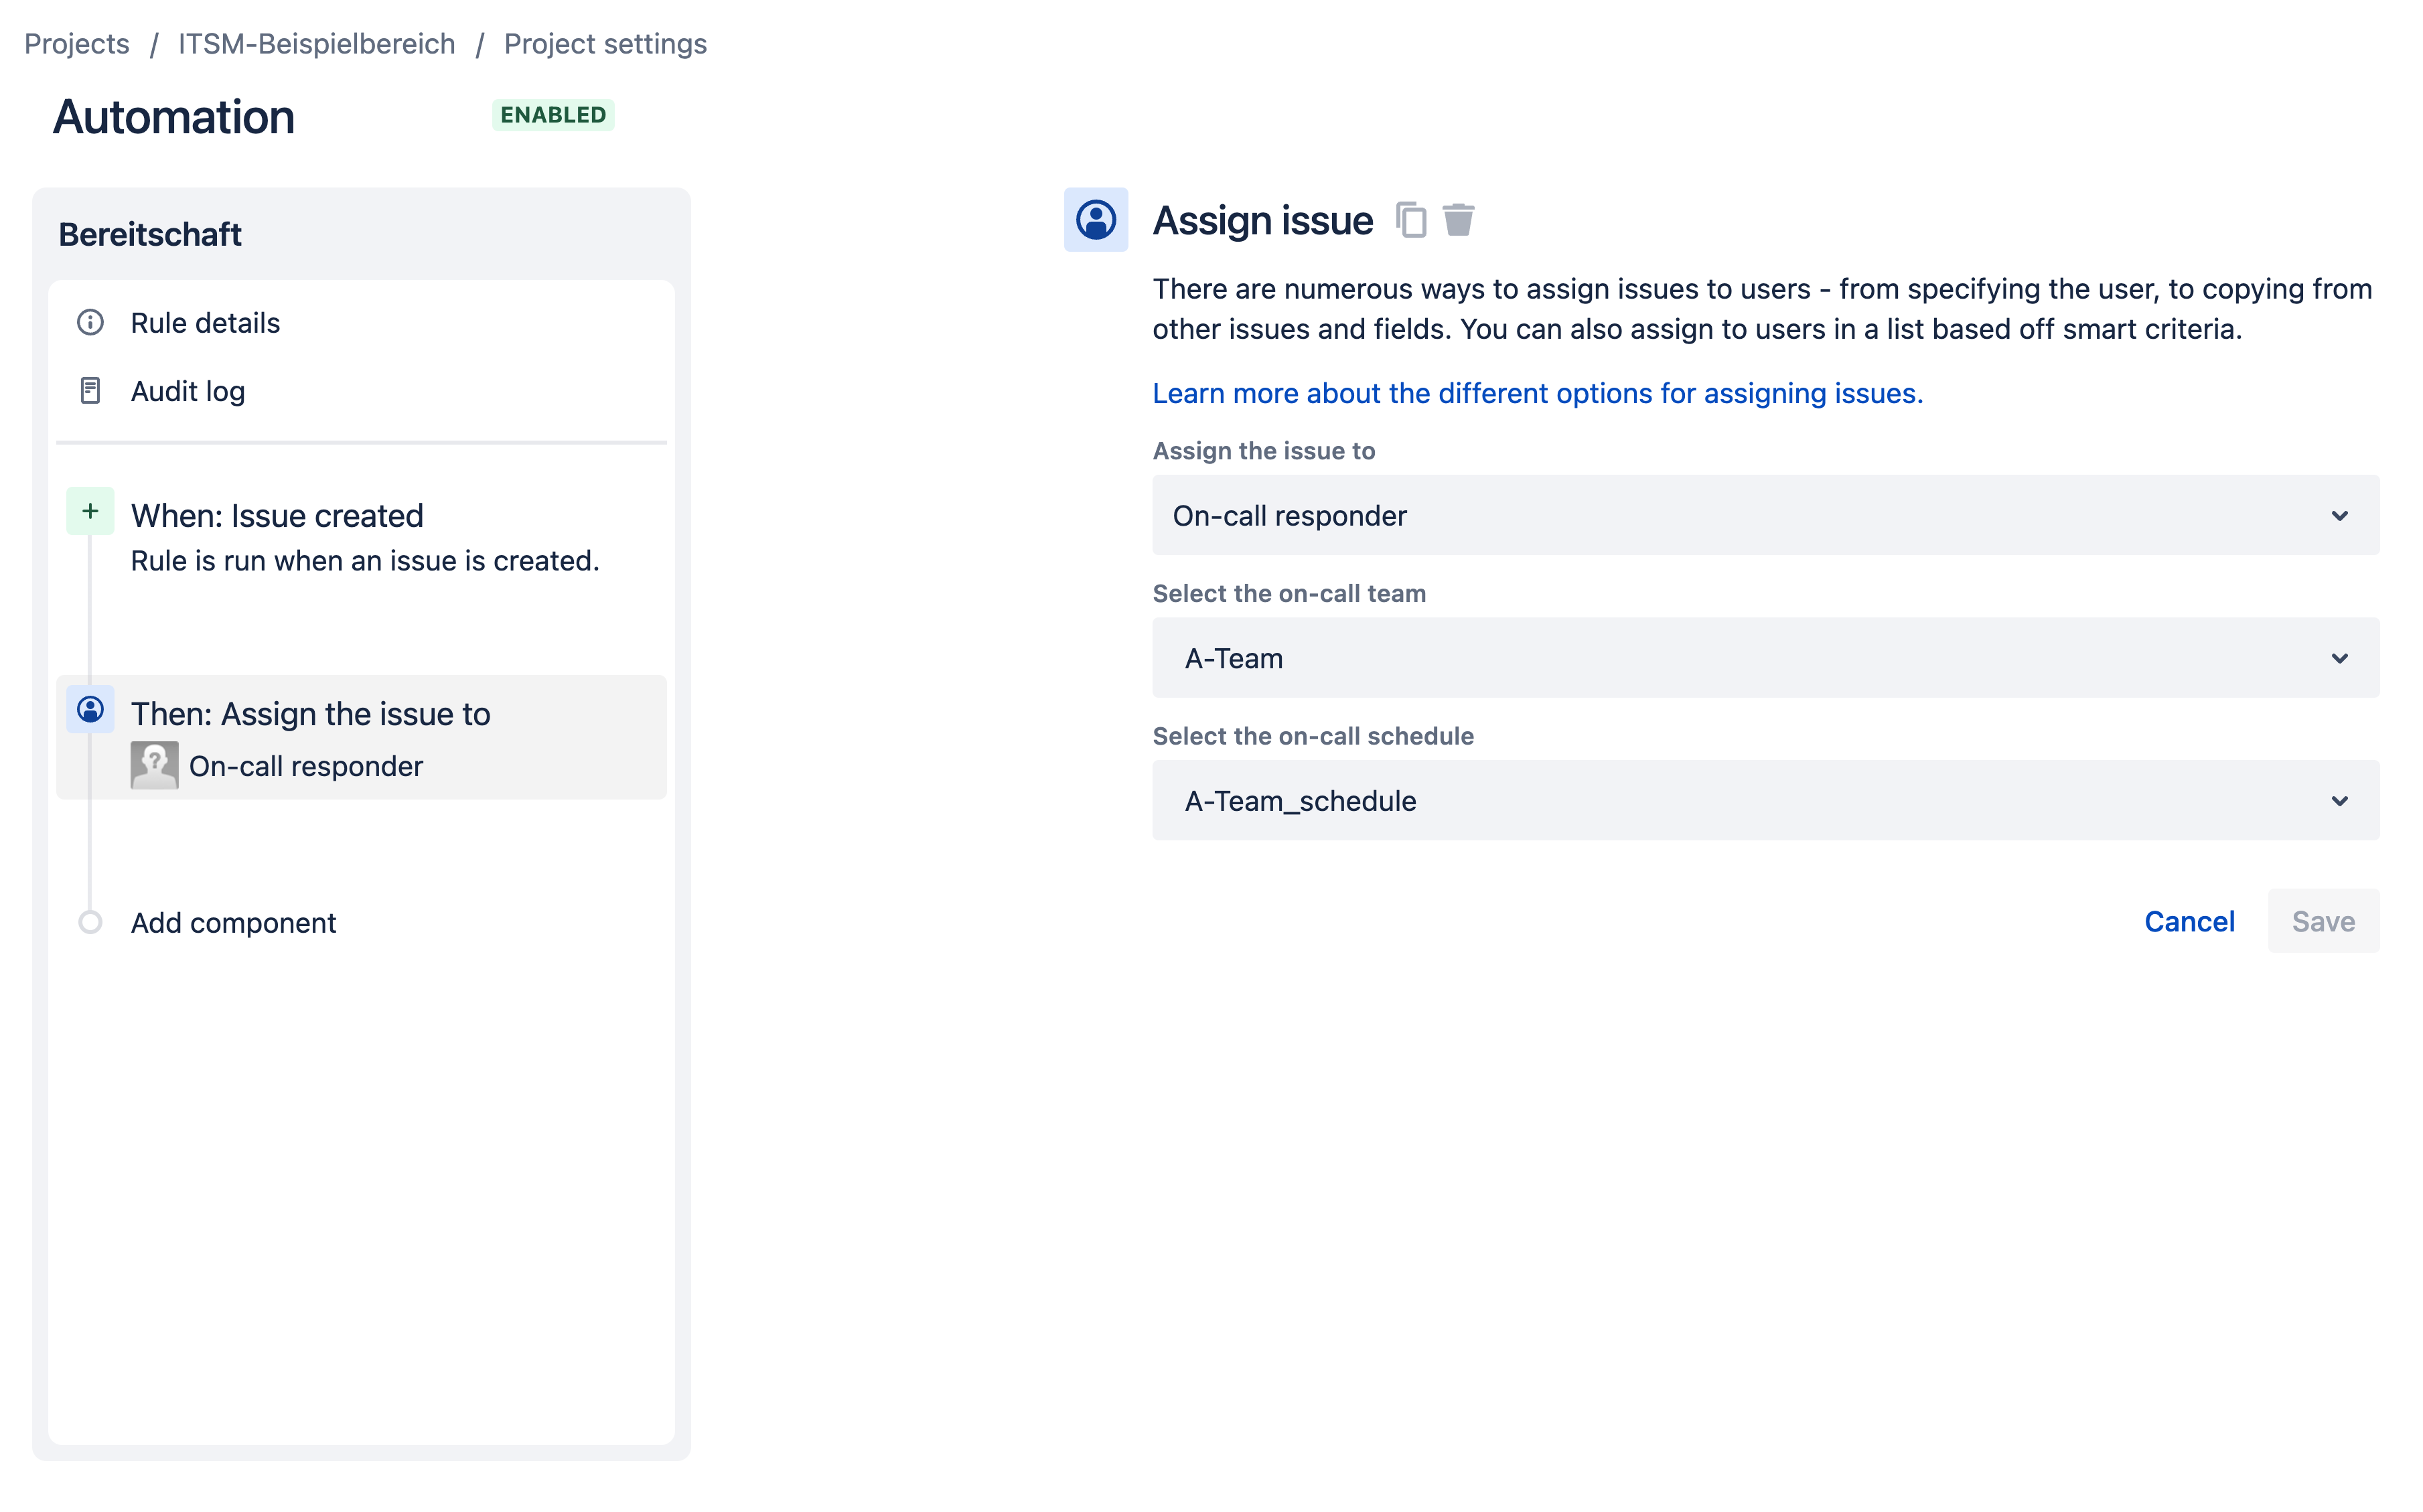This screenshot has width=2423, height=1512.
Task: Go to Projects breadcrumb
Action: [77, 44]
